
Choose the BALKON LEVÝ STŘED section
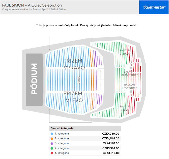pos(130,87)
